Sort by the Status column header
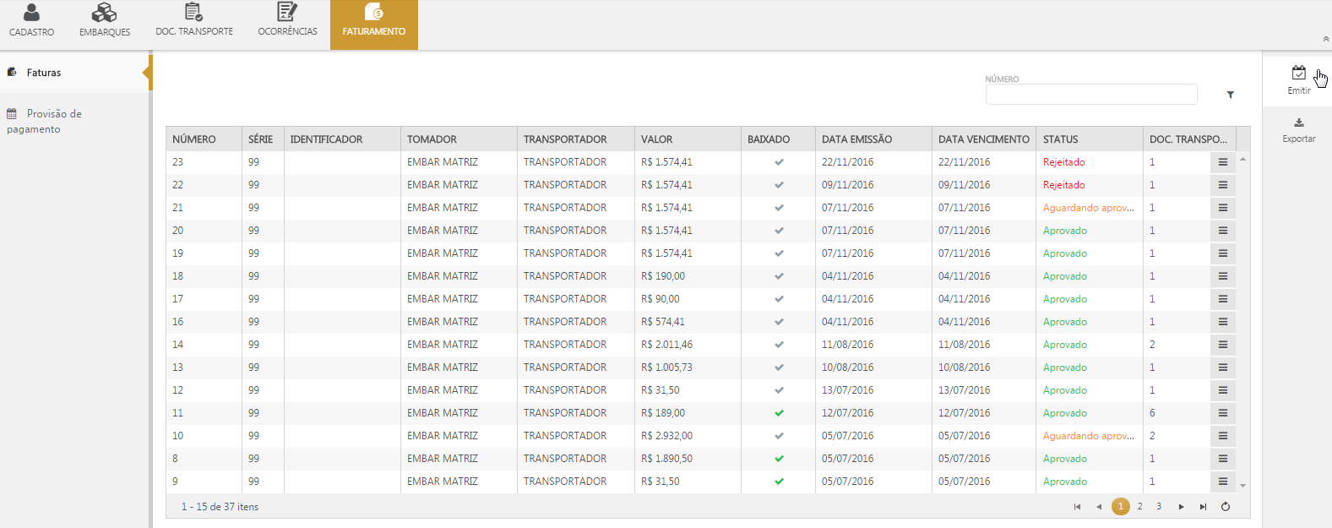1332x528 pixels. [x=1090, y=139]
